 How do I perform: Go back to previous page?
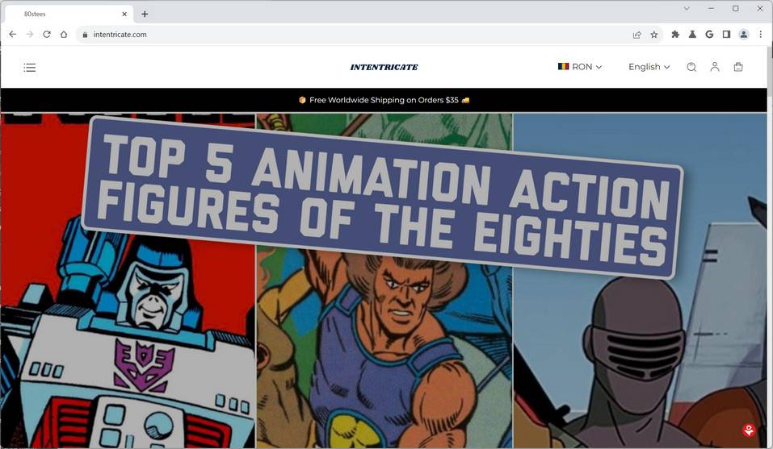click(12, 35)
